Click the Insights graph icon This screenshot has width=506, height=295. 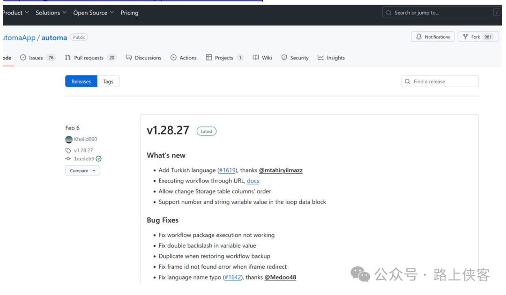[x=320, y=58]
